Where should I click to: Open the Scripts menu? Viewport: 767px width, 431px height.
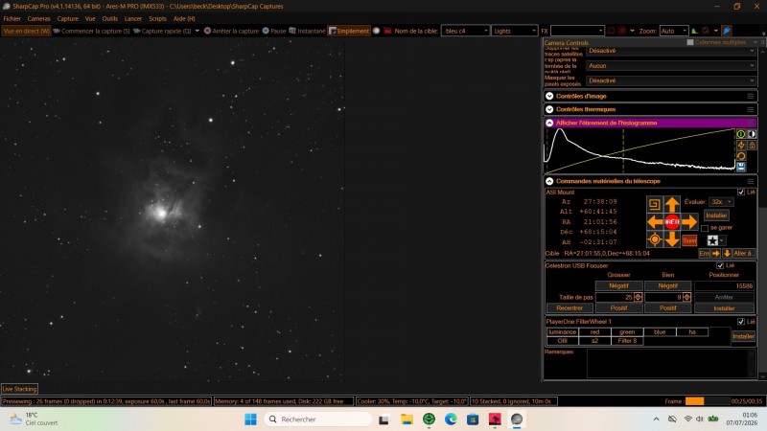pos(157,18)
